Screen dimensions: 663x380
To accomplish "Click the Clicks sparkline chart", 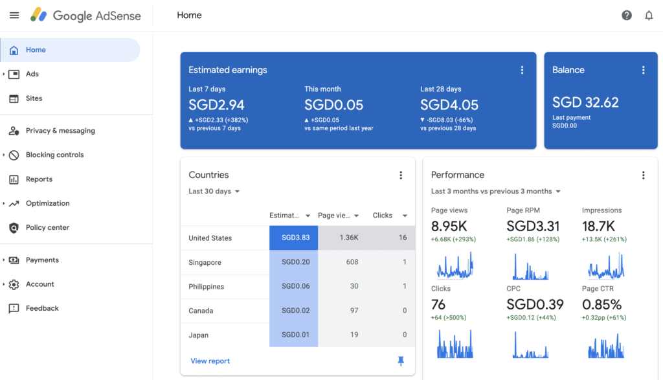I will tap(455, 344).
